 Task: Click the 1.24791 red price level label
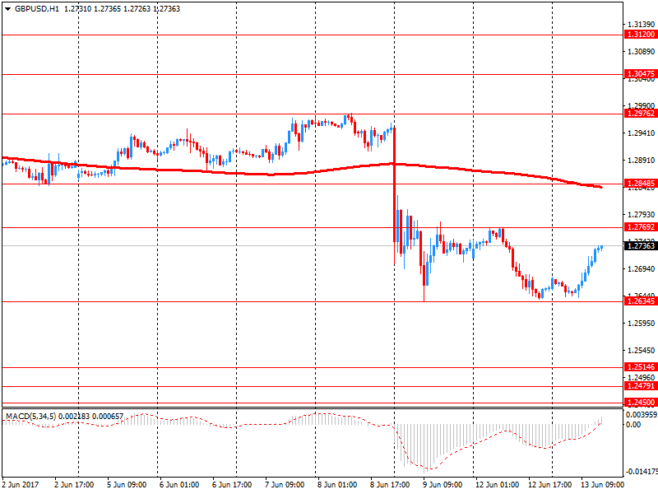click(641, 385)
